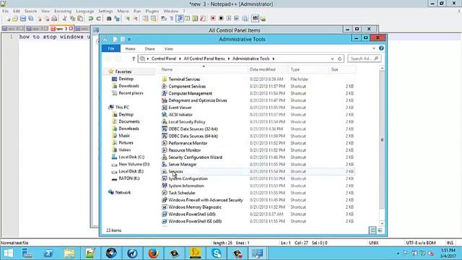462x260 pixels.
Task: Expand the Explorer ribbon chevron
Action: tap(374, 48)
